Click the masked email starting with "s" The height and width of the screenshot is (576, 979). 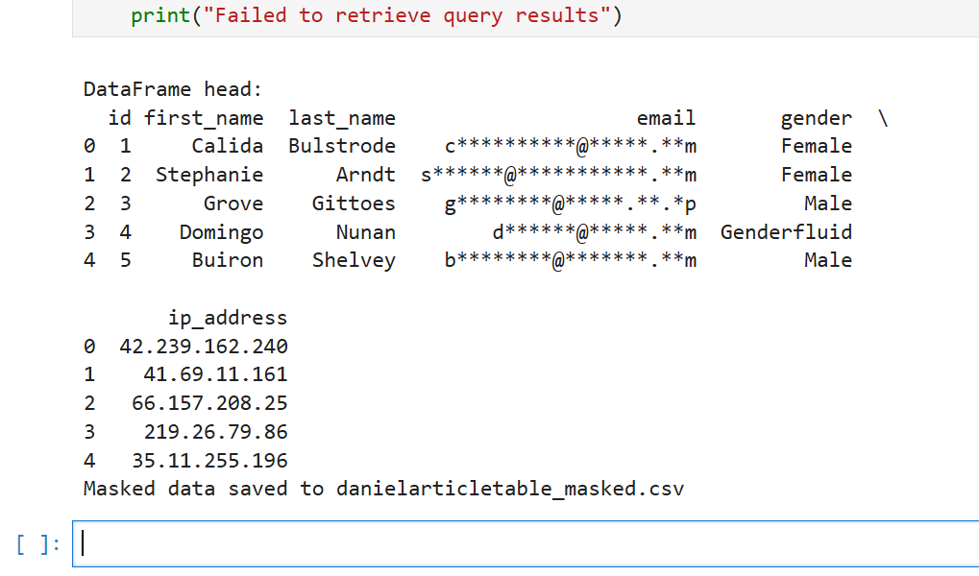tap(558, 175)
